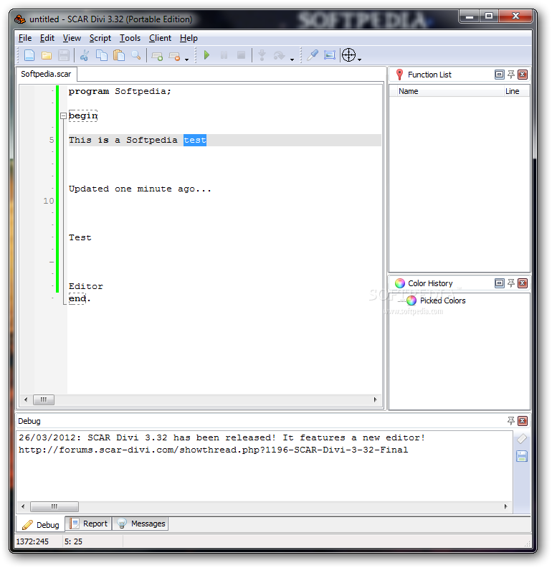Open the dropdown arrow beside the remove tab icon
Image resolution: width=552 pixels, height=568 pixels.
tap(187, 60)
